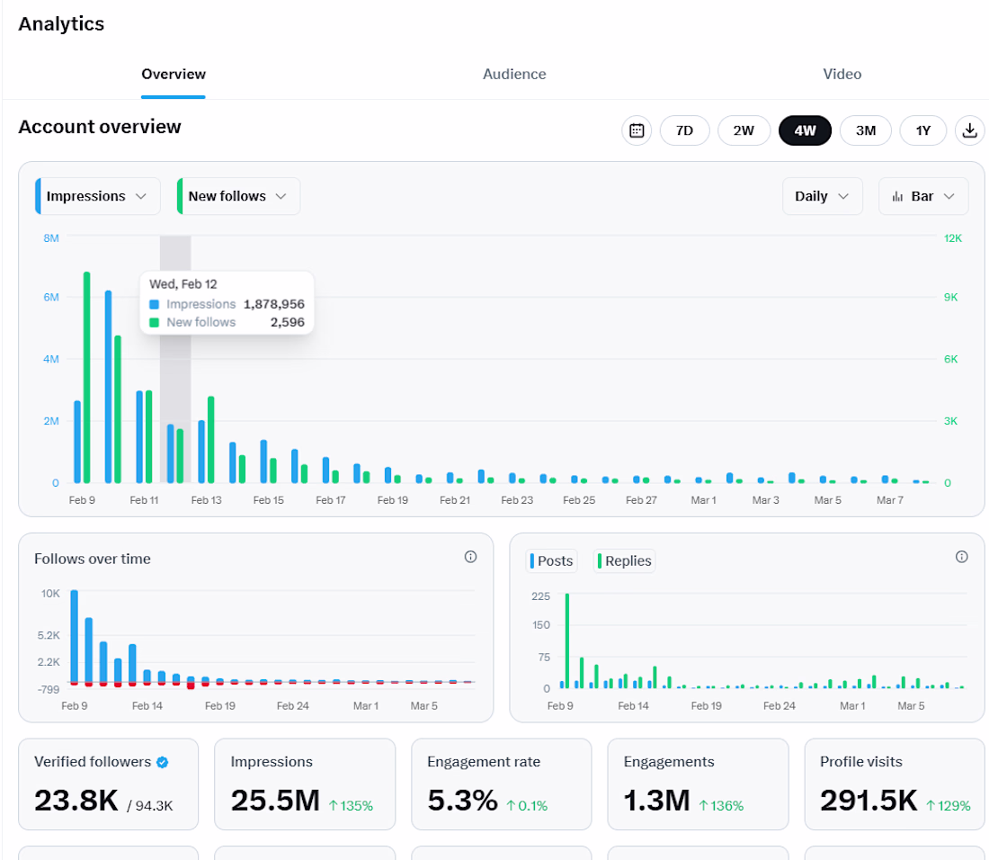The image size is (989, 860).
Task: Open the Engagement rate stat card
Action: click(502, 784)
